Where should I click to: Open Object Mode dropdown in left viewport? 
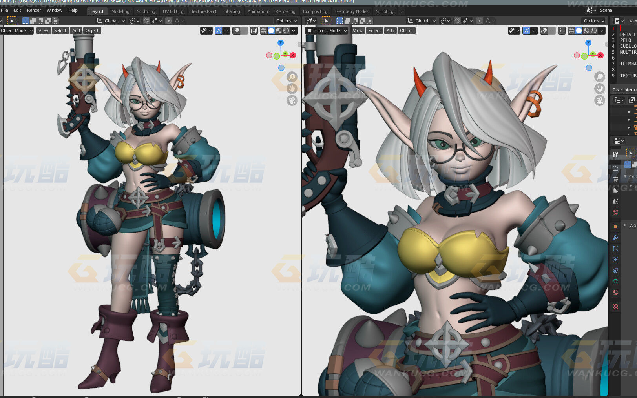(x=16, y=31)
